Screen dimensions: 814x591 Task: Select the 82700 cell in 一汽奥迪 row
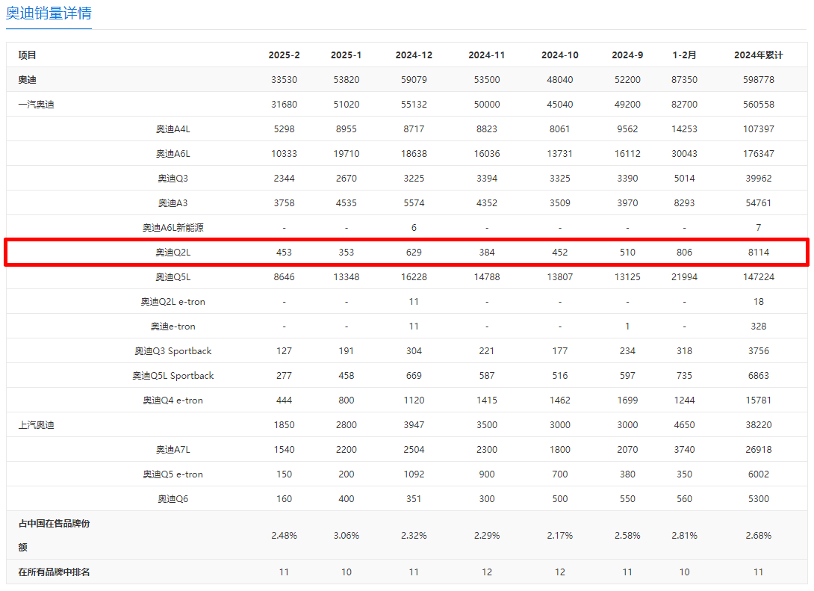pyautogui.click(x=684, y=105)
